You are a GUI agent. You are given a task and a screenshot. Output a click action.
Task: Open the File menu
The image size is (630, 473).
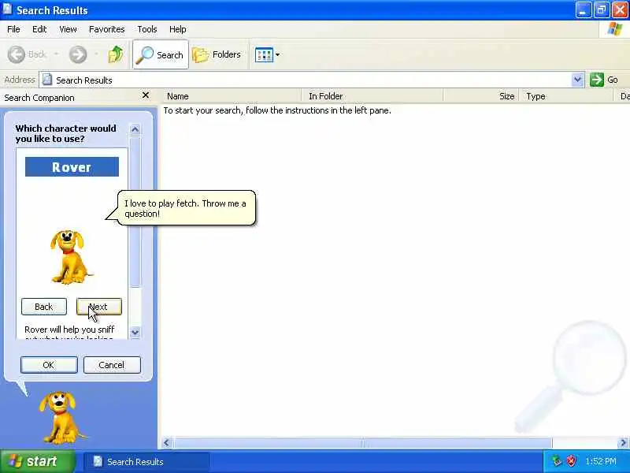click(13, 29)
